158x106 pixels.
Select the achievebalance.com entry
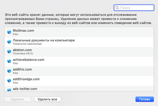click(79, 62)
